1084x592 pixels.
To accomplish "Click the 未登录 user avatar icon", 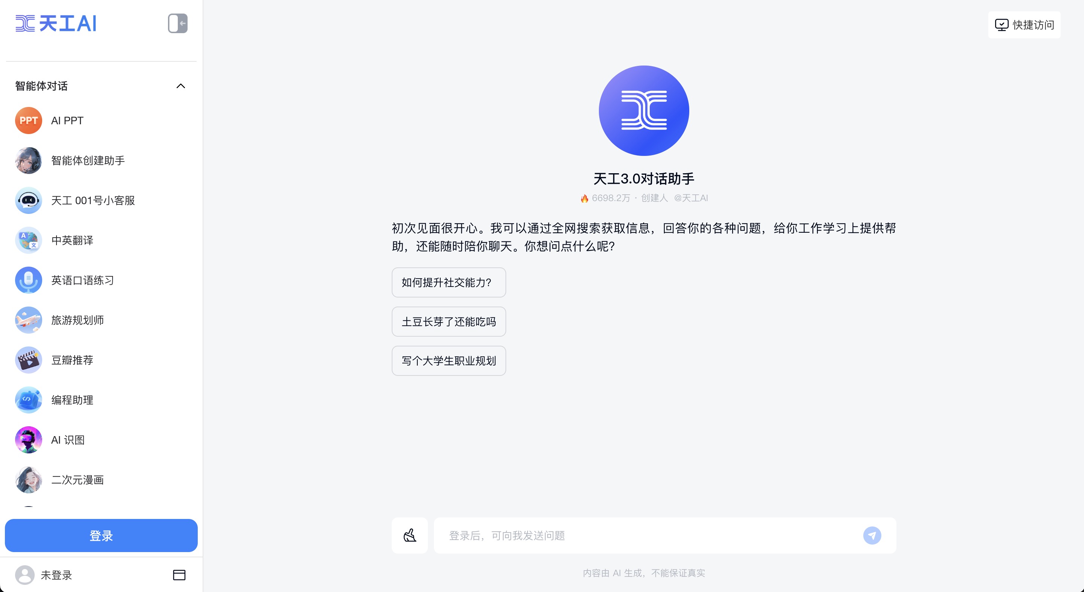I will (25, 575).
